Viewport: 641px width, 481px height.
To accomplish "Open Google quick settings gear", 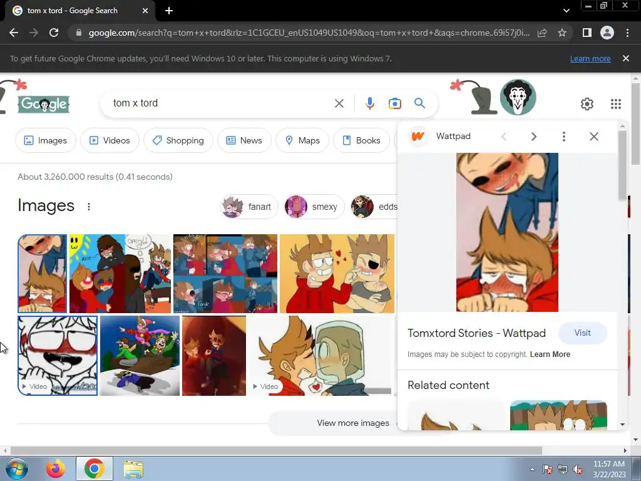I will (x=587, y=104).
